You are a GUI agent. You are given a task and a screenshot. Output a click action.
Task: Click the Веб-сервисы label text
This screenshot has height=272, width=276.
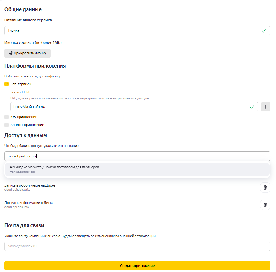pos(21,84)
